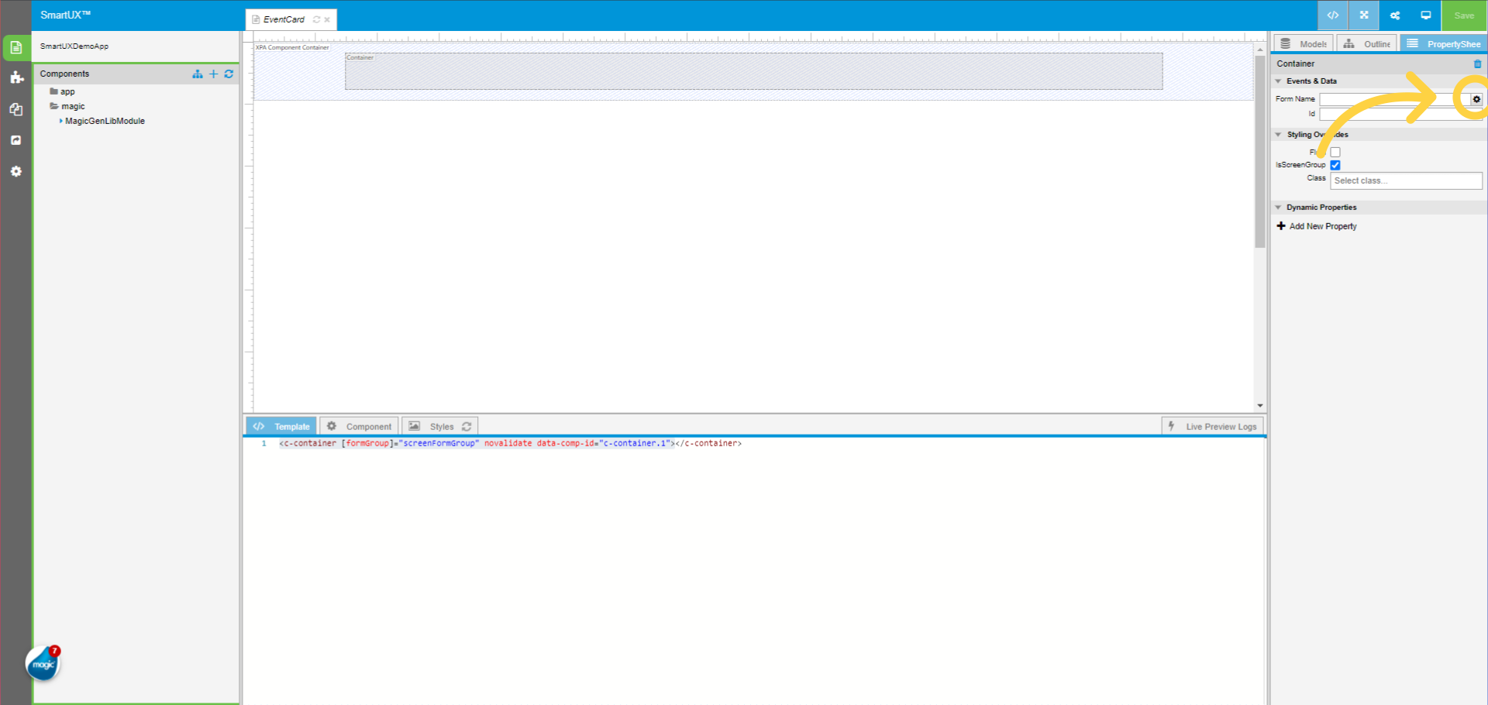Tick the Flex checkbox in Styling Overrides

click(x=1335, y=153)
